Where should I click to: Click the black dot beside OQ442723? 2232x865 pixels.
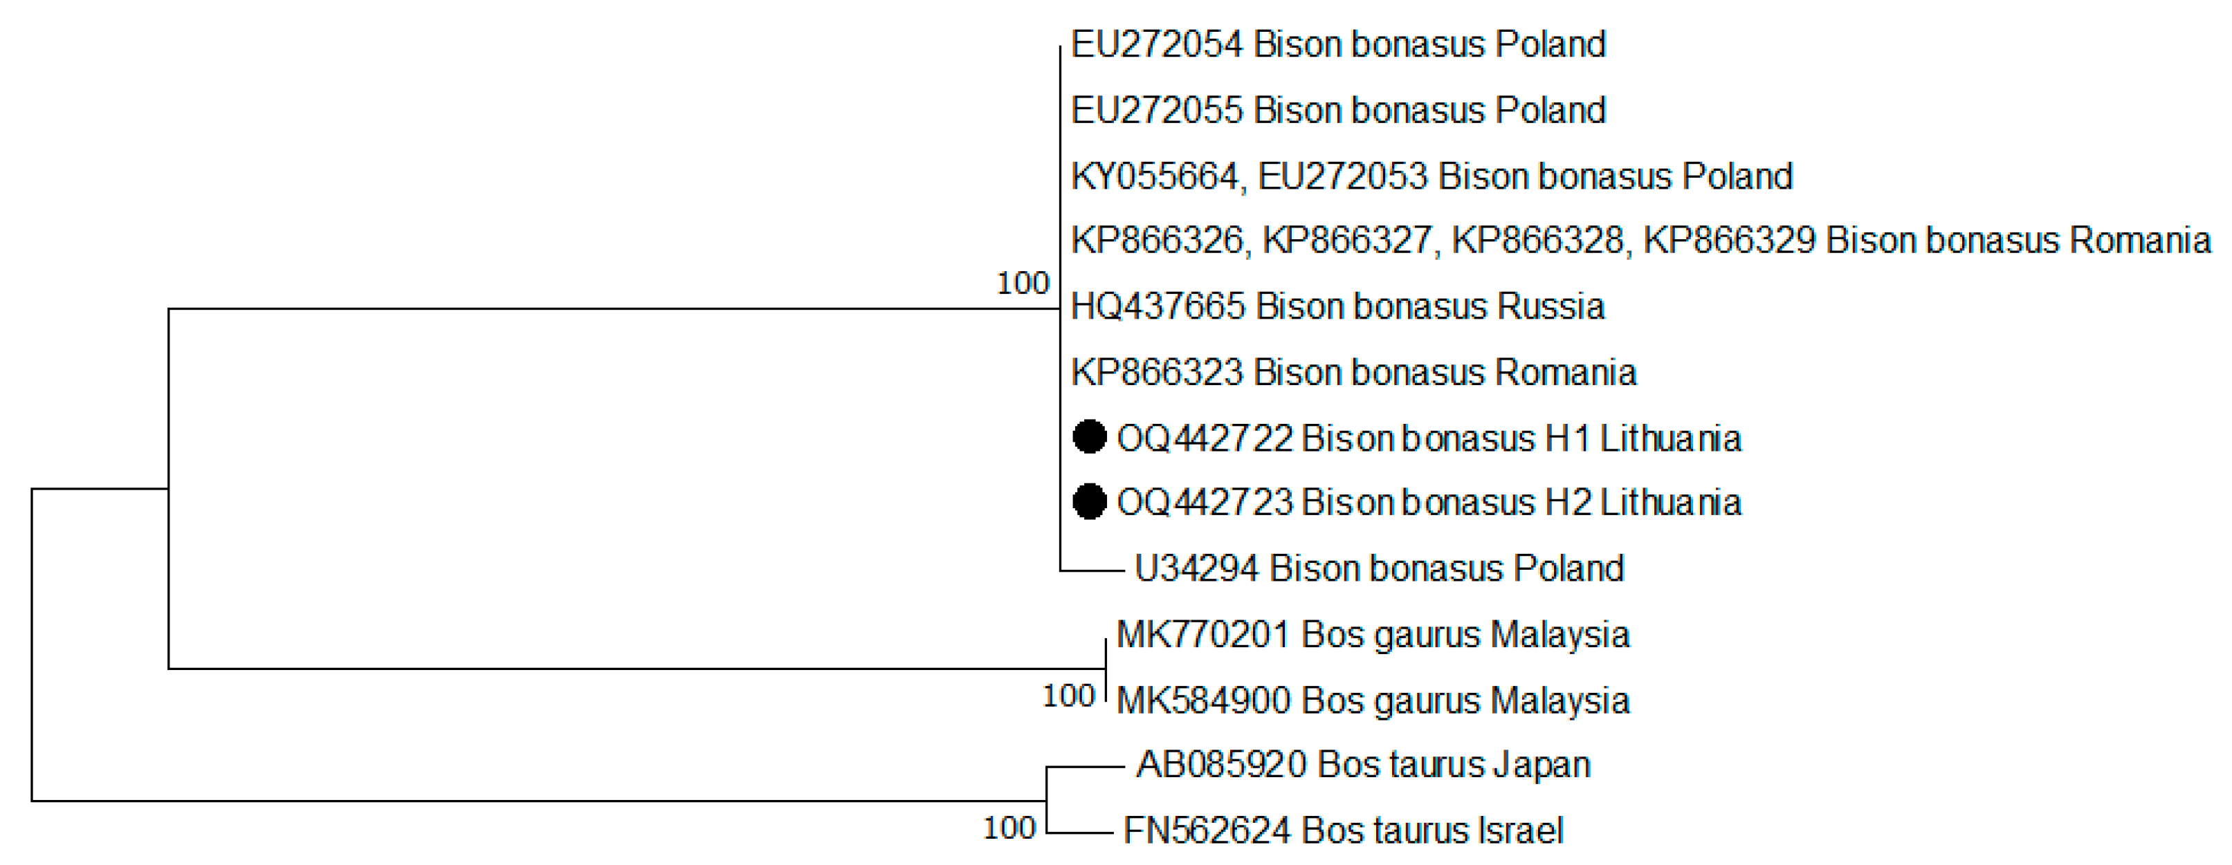[1089, 501]
